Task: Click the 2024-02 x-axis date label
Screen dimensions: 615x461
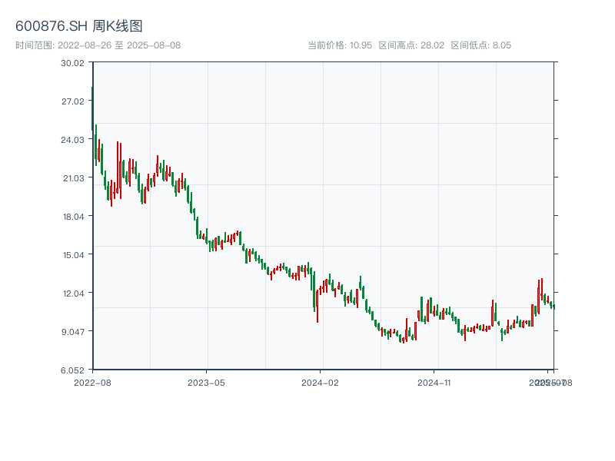Action: tap(321, 382)
